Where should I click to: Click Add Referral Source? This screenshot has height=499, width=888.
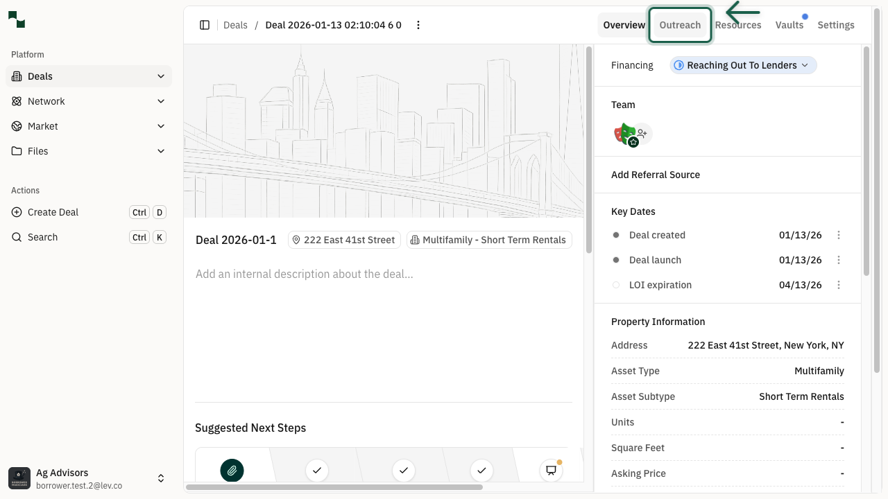coord(656,175)
